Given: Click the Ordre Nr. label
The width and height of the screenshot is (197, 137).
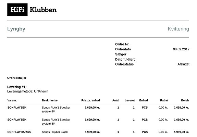Looking at the screenshot, I should pyautogui.click(x=122, y=44).
